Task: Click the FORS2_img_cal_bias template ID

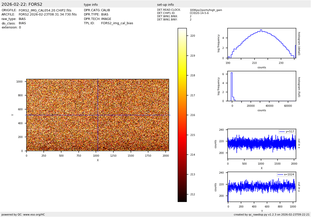Action: pyautogui.click(x=117, y=23)
